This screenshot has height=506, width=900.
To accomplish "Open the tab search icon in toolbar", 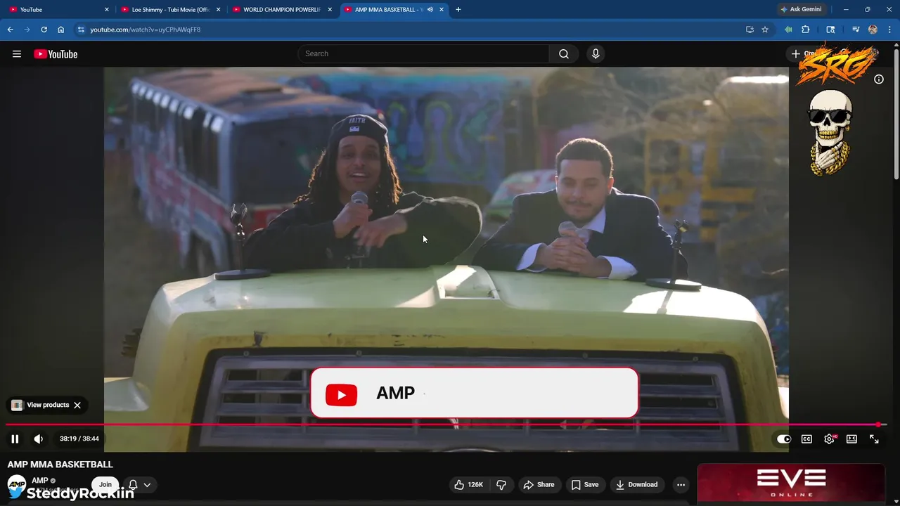I will pos(830,30).
